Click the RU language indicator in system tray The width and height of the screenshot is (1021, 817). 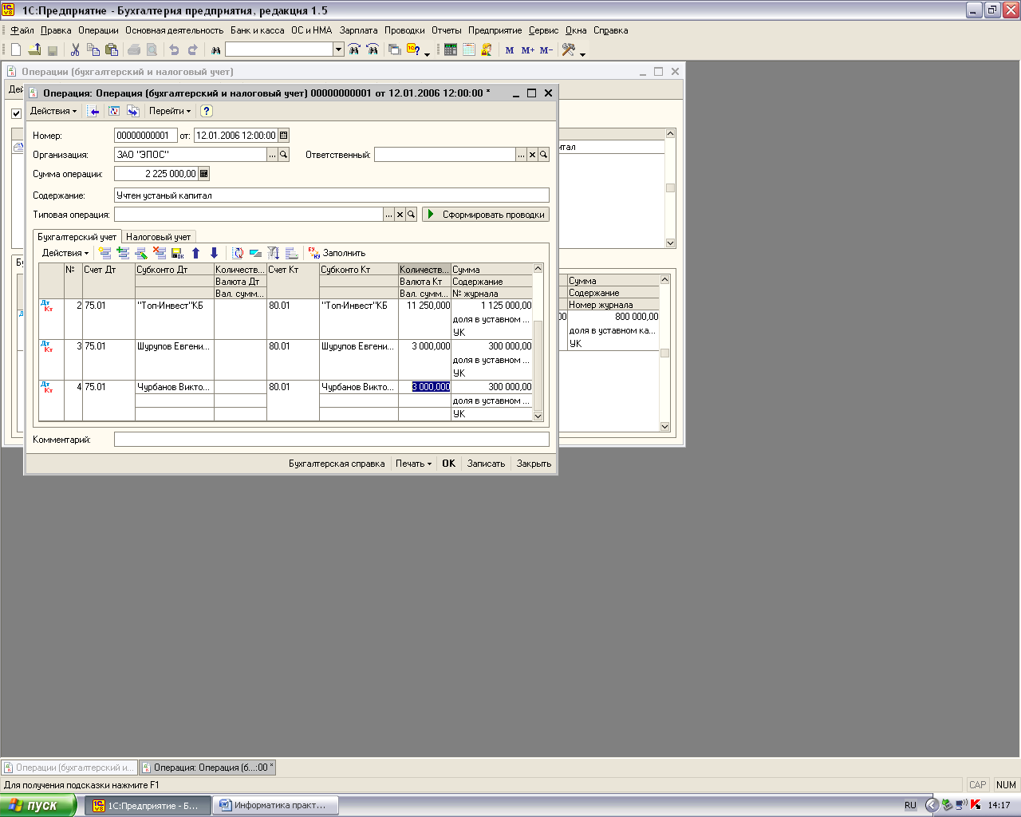[x=910, y=806]
